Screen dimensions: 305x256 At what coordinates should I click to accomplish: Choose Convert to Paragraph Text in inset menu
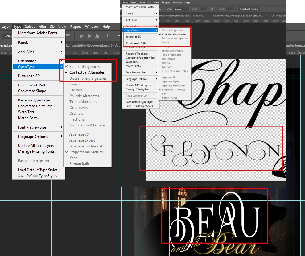pyautogui.click(x=140, y=58)
